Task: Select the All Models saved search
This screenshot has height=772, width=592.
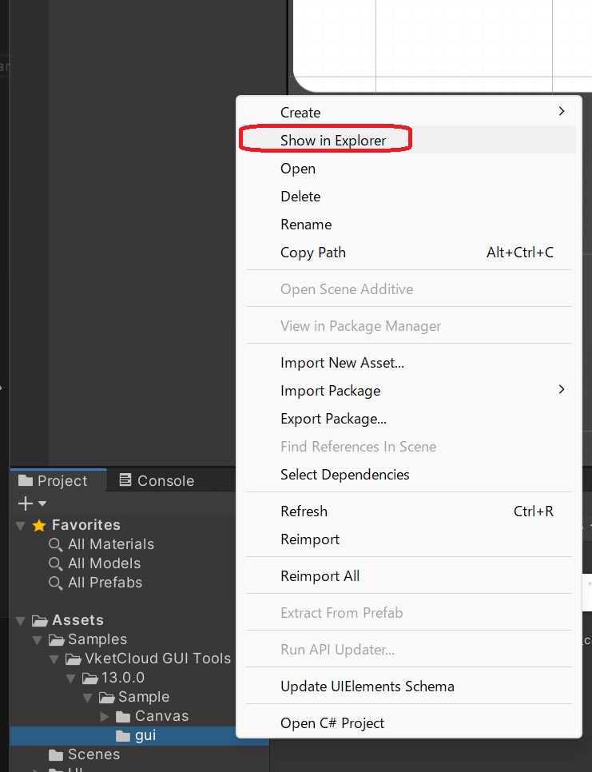Action: point(104,563)
